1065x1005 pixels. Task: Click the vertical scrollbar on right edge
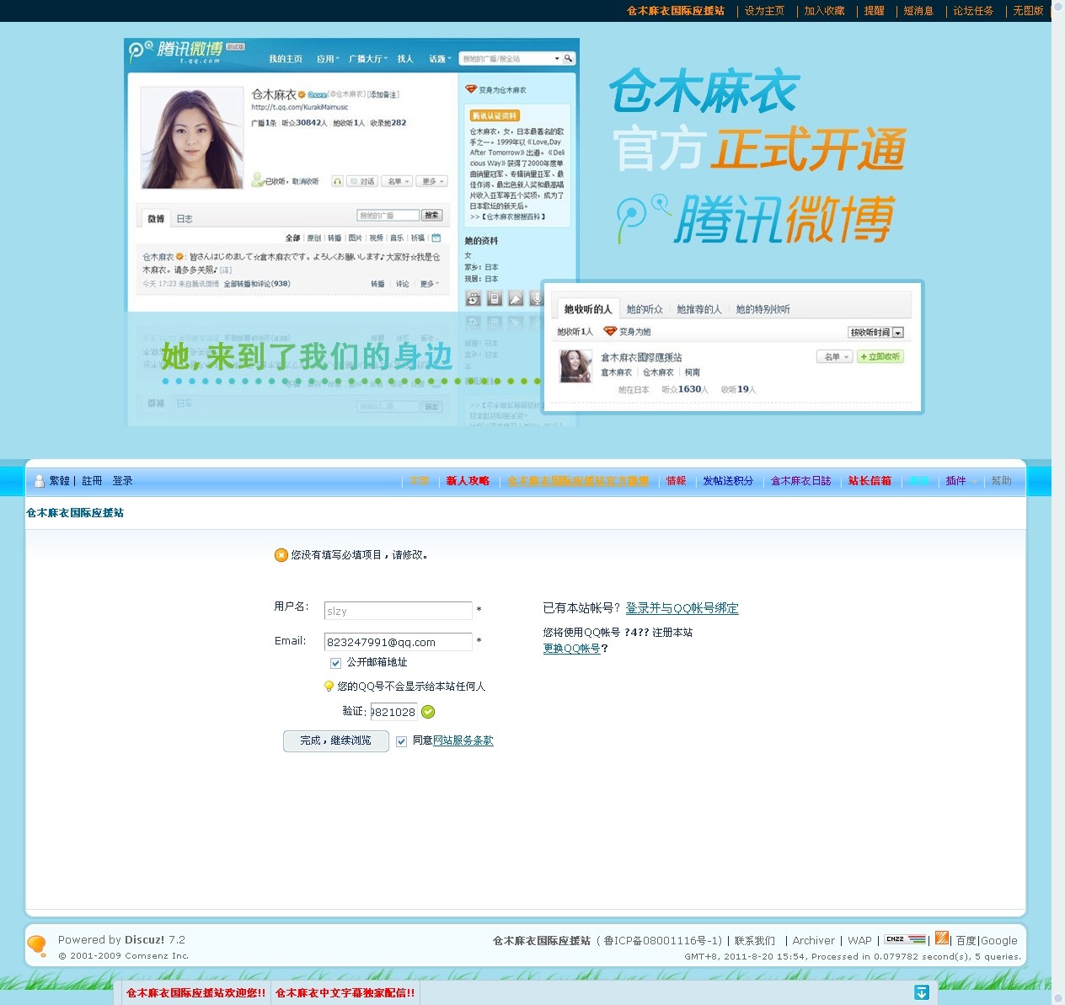(1058, 502)
